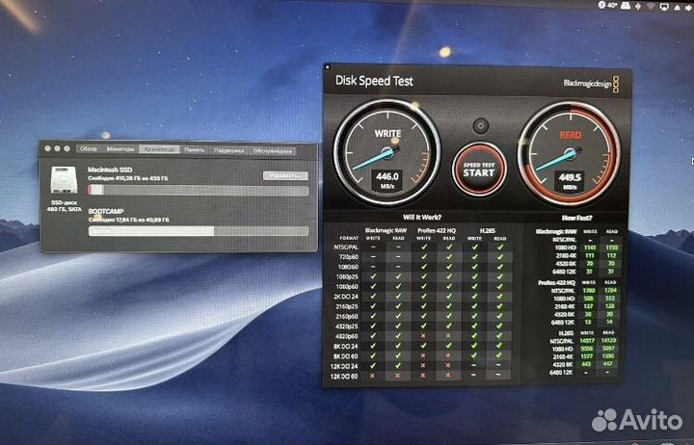The width and height of the screenshot is (694, 445).
Task: Click the BOOTCAMP storage usage bar
Action: tap(198, 231)
